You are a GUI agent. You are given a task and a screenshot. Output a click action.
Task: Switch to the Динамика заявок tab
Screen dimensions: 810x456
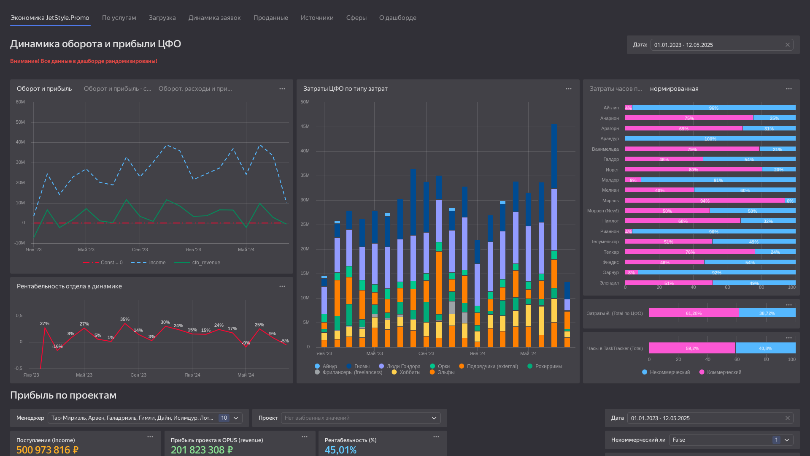(214, 18)
